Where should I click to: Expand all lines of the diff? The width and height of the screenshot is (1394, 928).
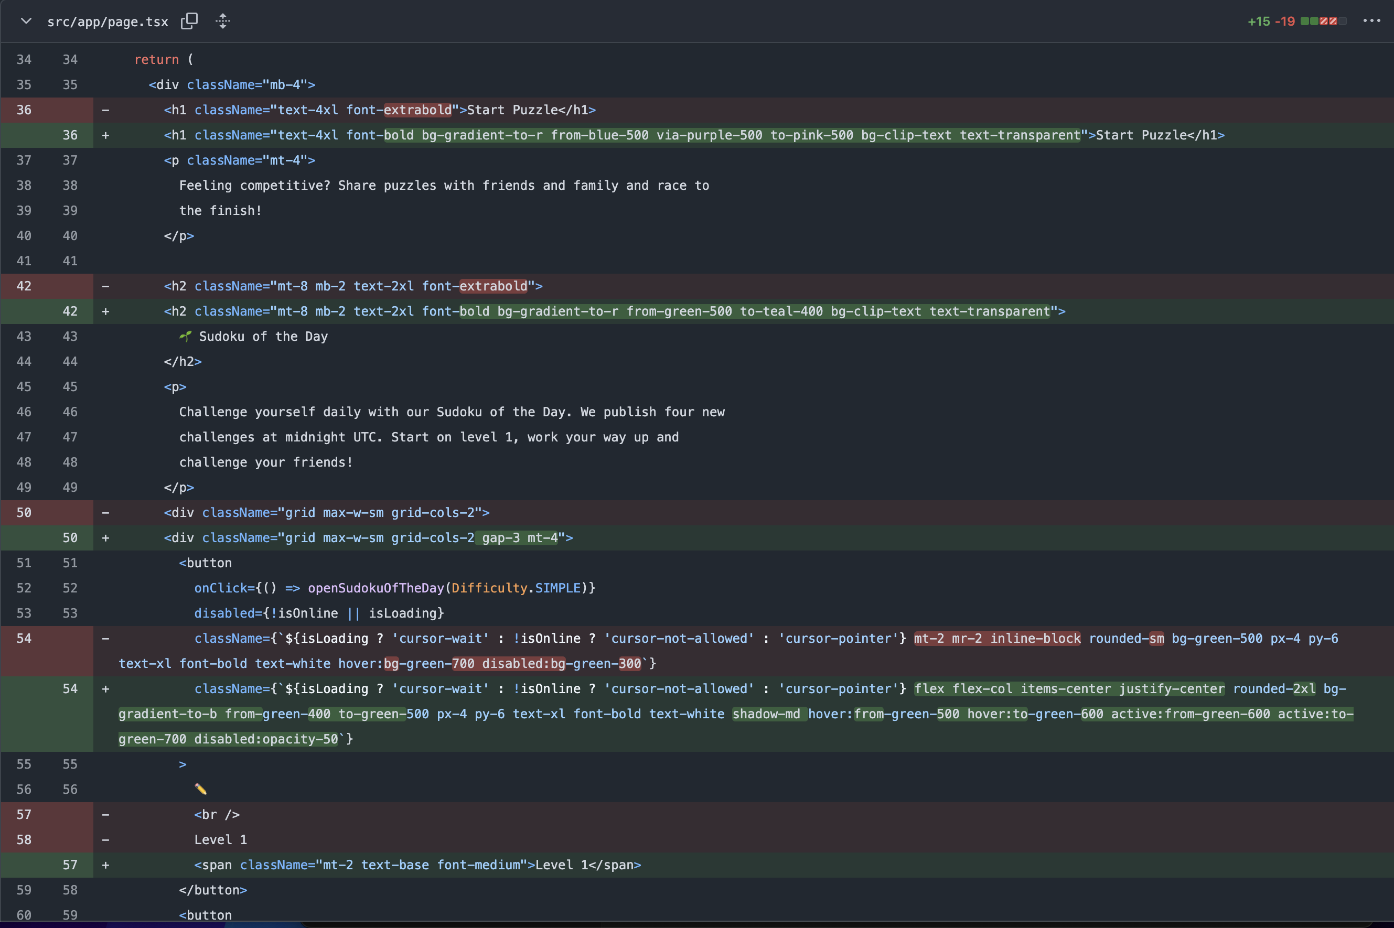click(222, 21)
